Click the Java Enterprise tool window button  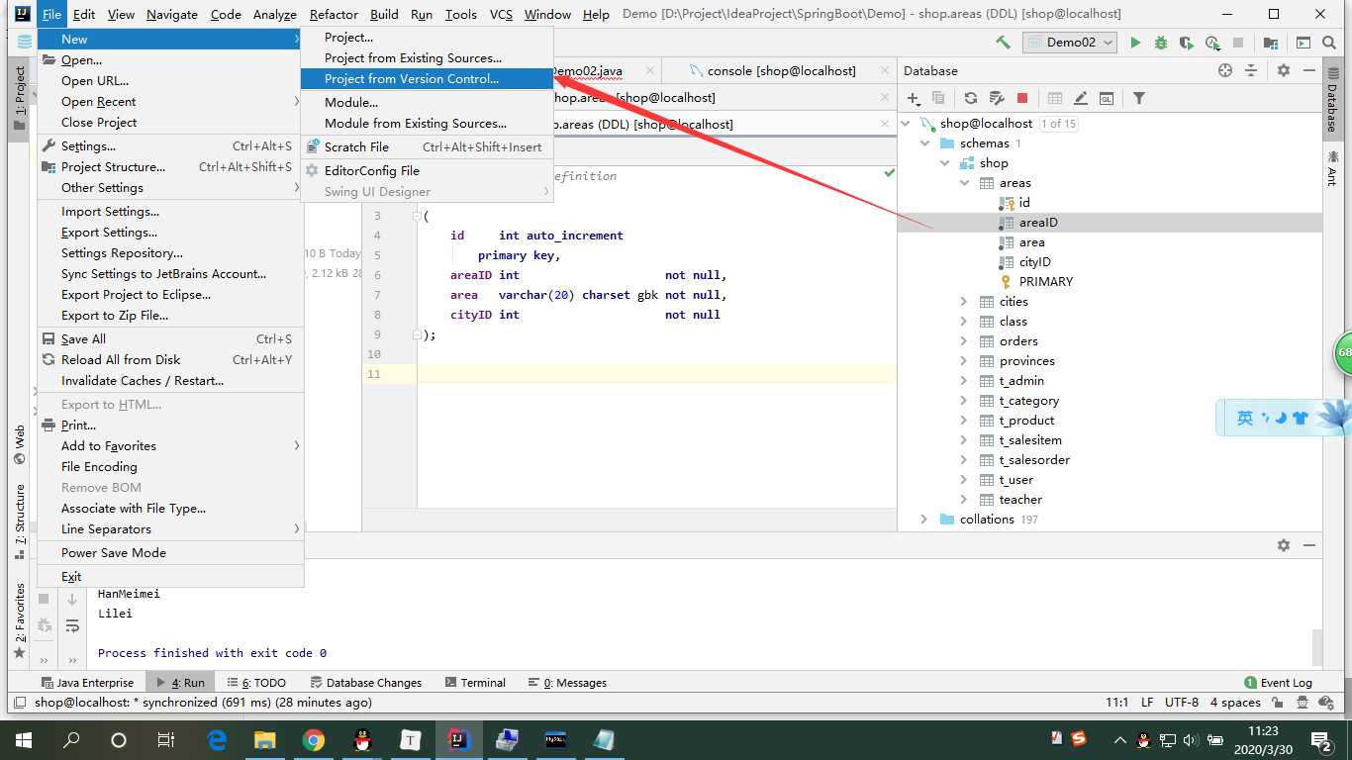click(87, 683)
